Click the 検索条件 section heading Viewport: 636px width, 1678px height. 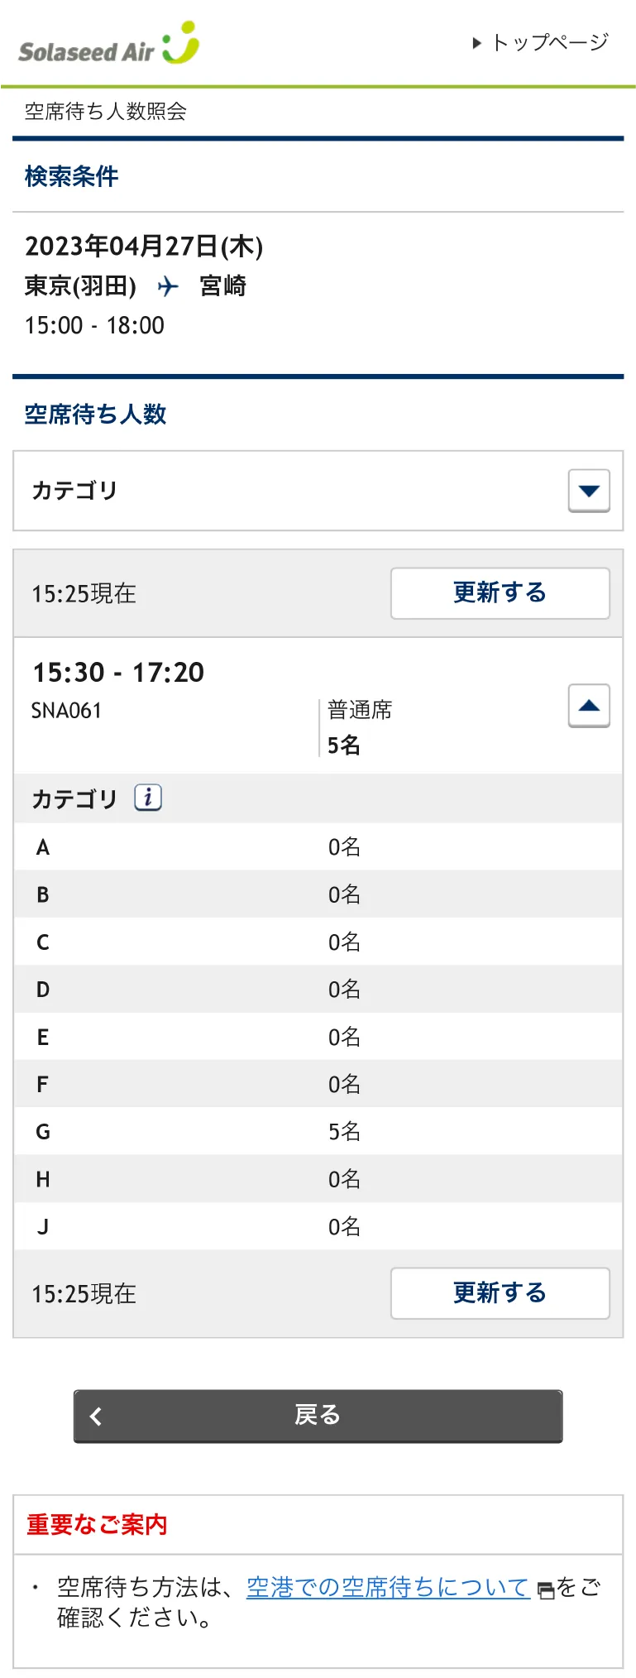tap(72, 176)
